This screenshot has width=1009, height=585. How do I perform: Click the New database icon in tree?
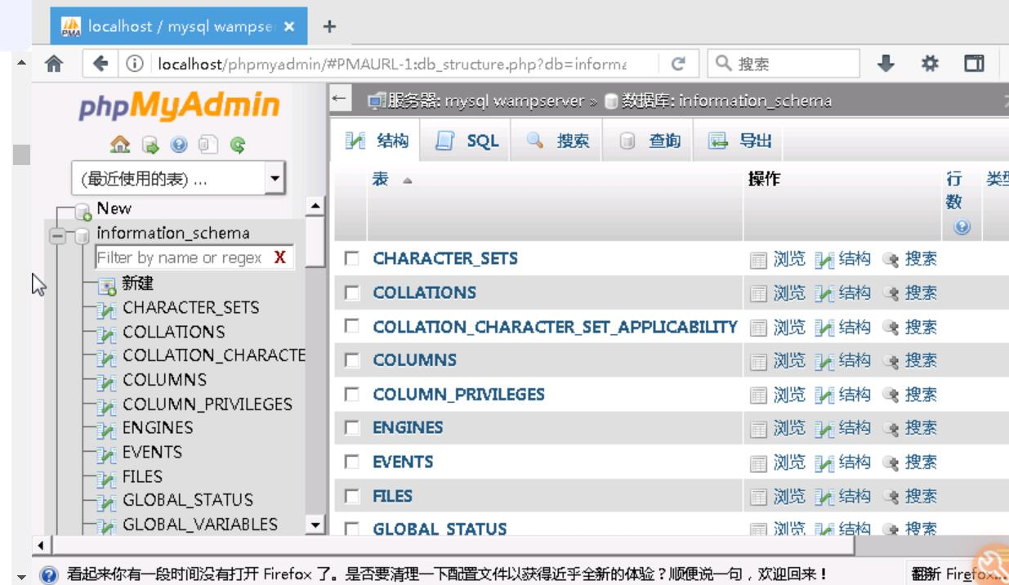82,212
